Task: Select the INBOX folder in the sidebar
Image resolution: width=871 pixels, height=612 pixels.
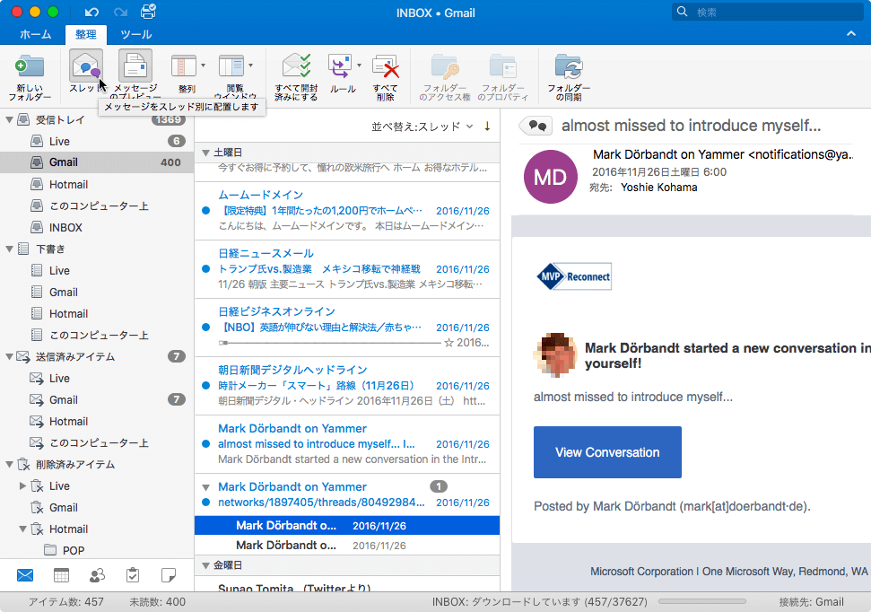Action: pyautogui.click(x=97, y=227)
